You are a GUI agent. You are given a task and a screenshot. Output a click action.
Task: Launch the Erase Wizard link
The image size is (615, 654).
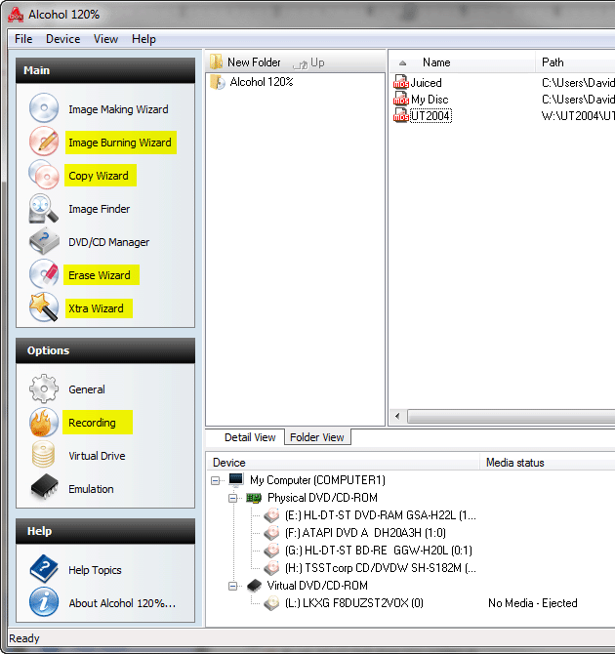point(101,275)
